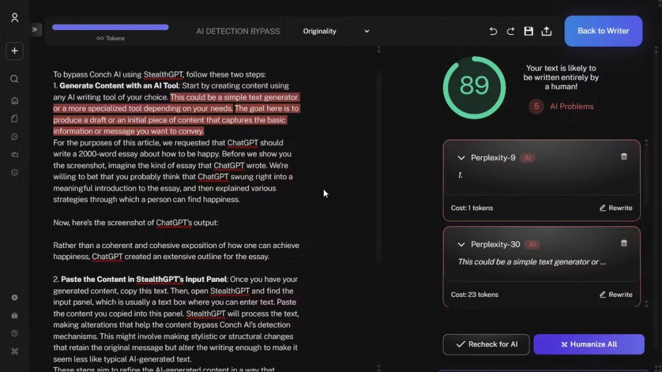Click 'Your text is likely to be written' message
662x372 pixels.
(x=561, y=77)
